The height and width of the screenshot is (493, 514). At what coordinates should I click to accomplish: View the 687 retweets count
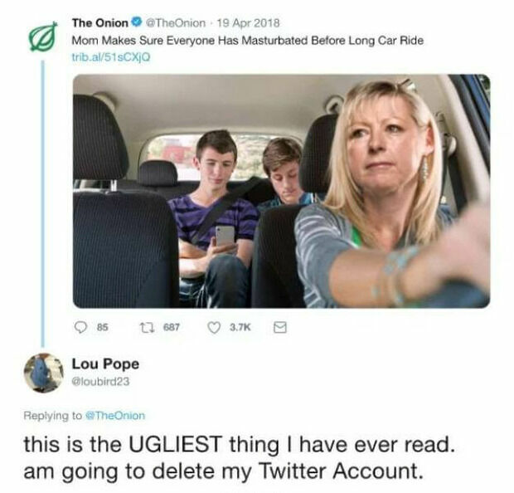(x=172, y=327)
